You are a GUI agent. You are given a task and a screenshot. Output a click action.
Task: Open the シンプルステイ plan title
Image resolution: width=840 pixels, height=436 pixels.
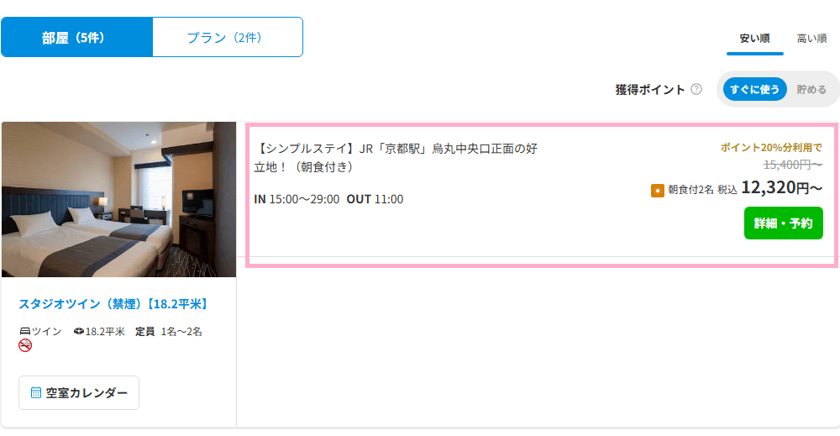pos(396,157)
